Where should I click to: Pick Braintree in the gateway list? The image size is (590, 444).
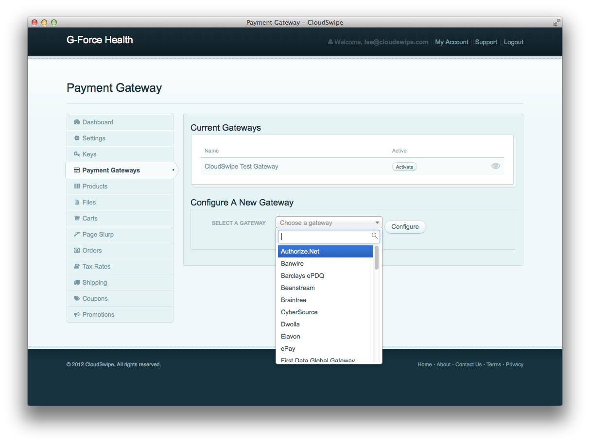click(x=325, y=300)
